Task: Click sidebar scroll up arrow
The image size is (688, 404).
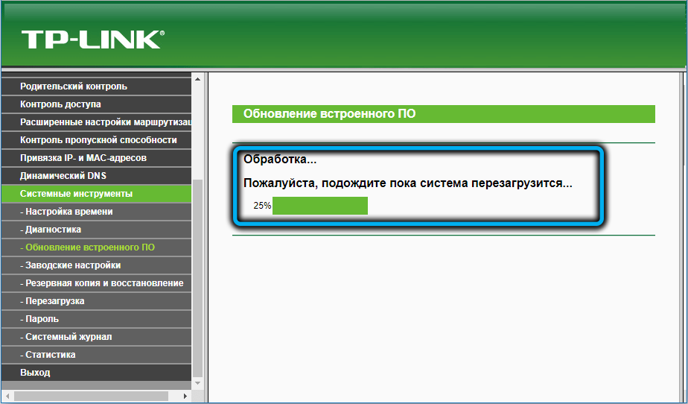Action: (197, 80)
